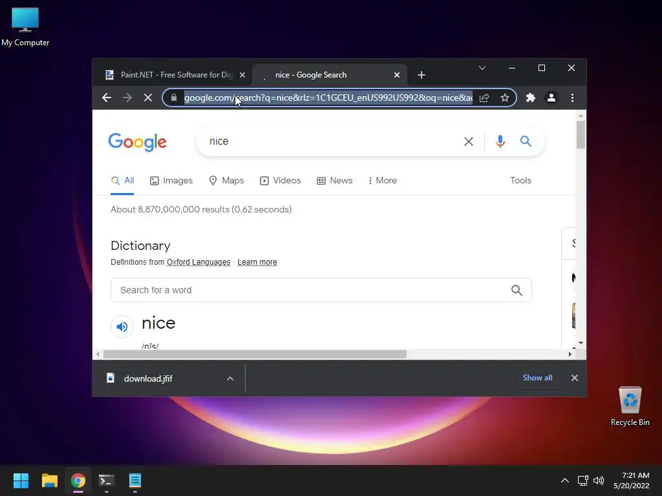This screenshot has height=496, width=662.
Task: Click the scroll up arrow
Action: [x=581, y=115]
